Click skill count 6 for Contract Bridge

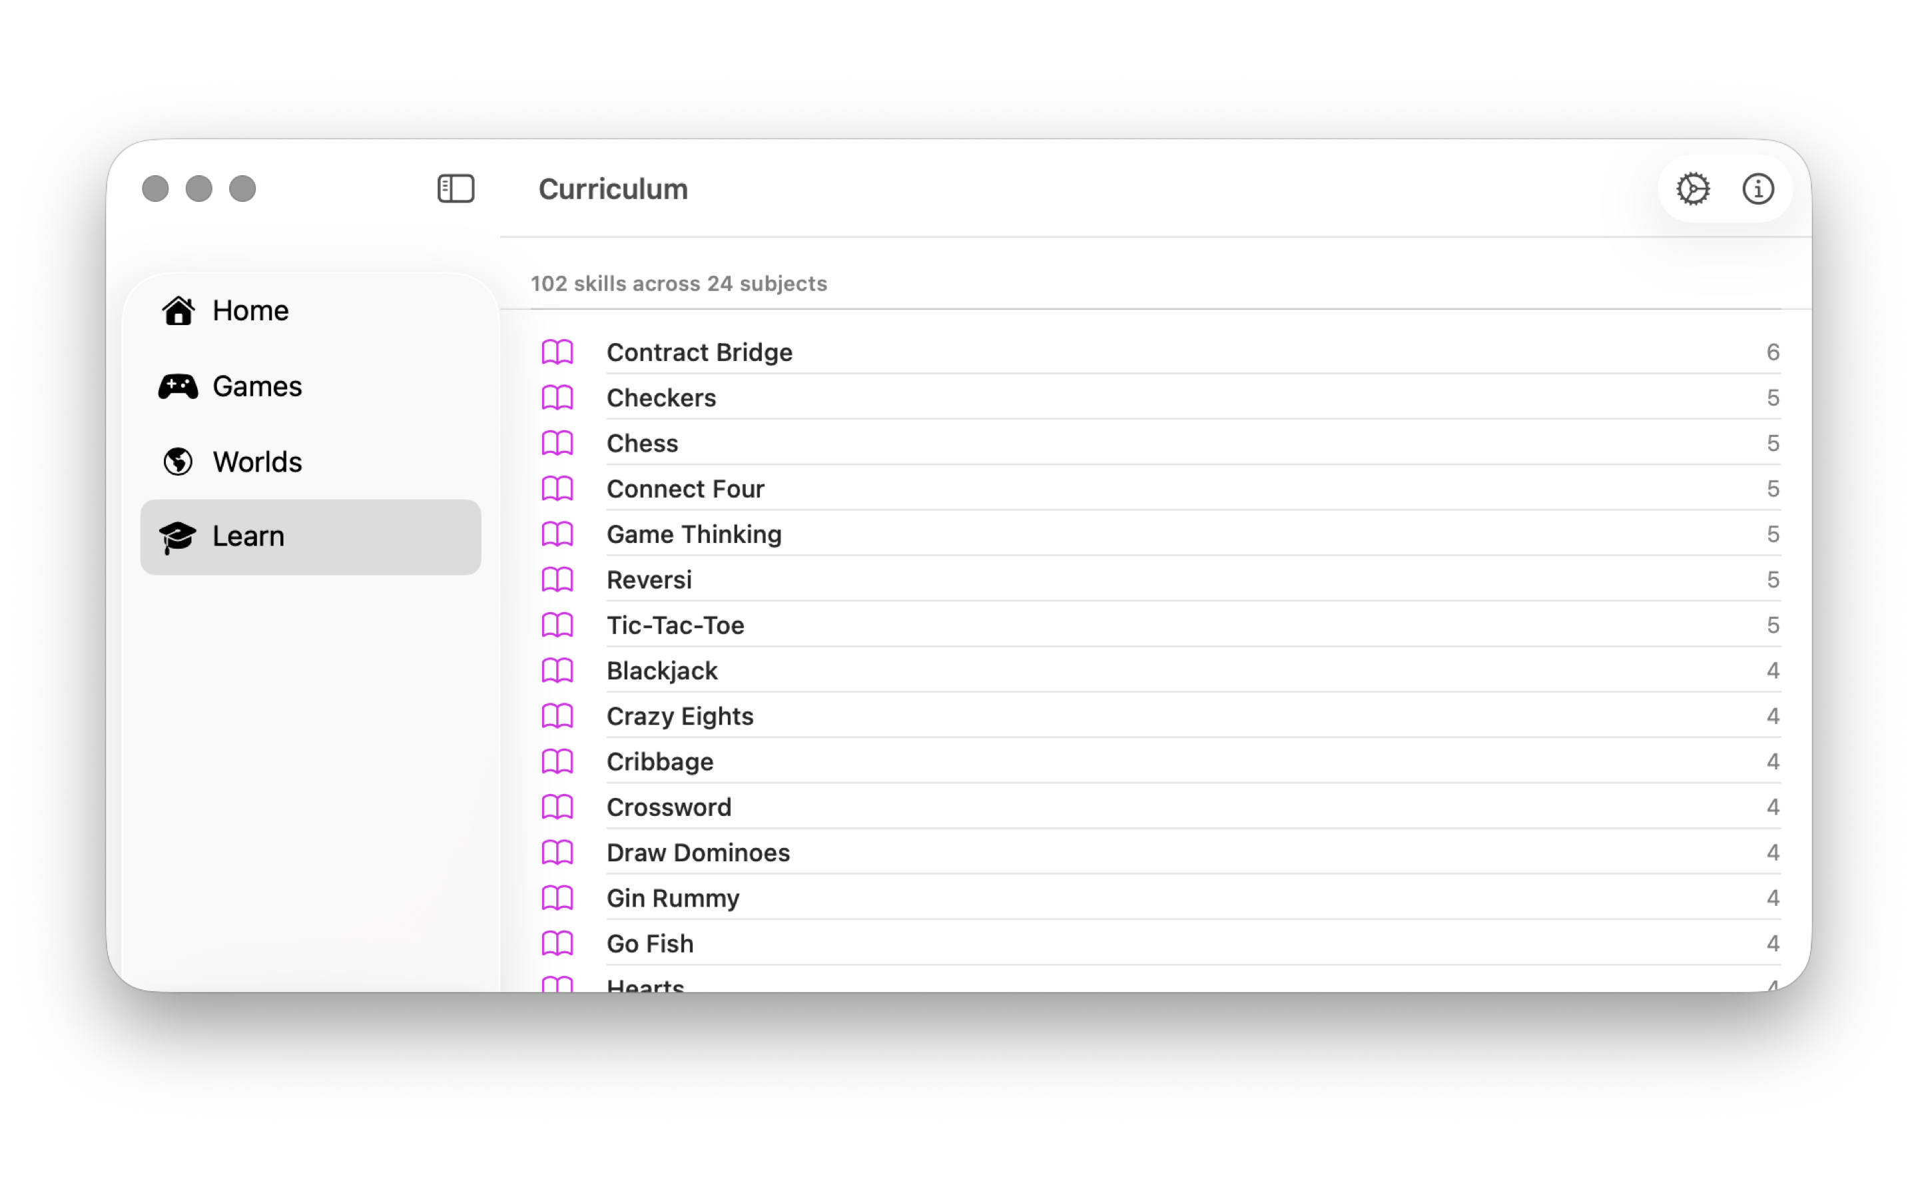(1773, 352)
